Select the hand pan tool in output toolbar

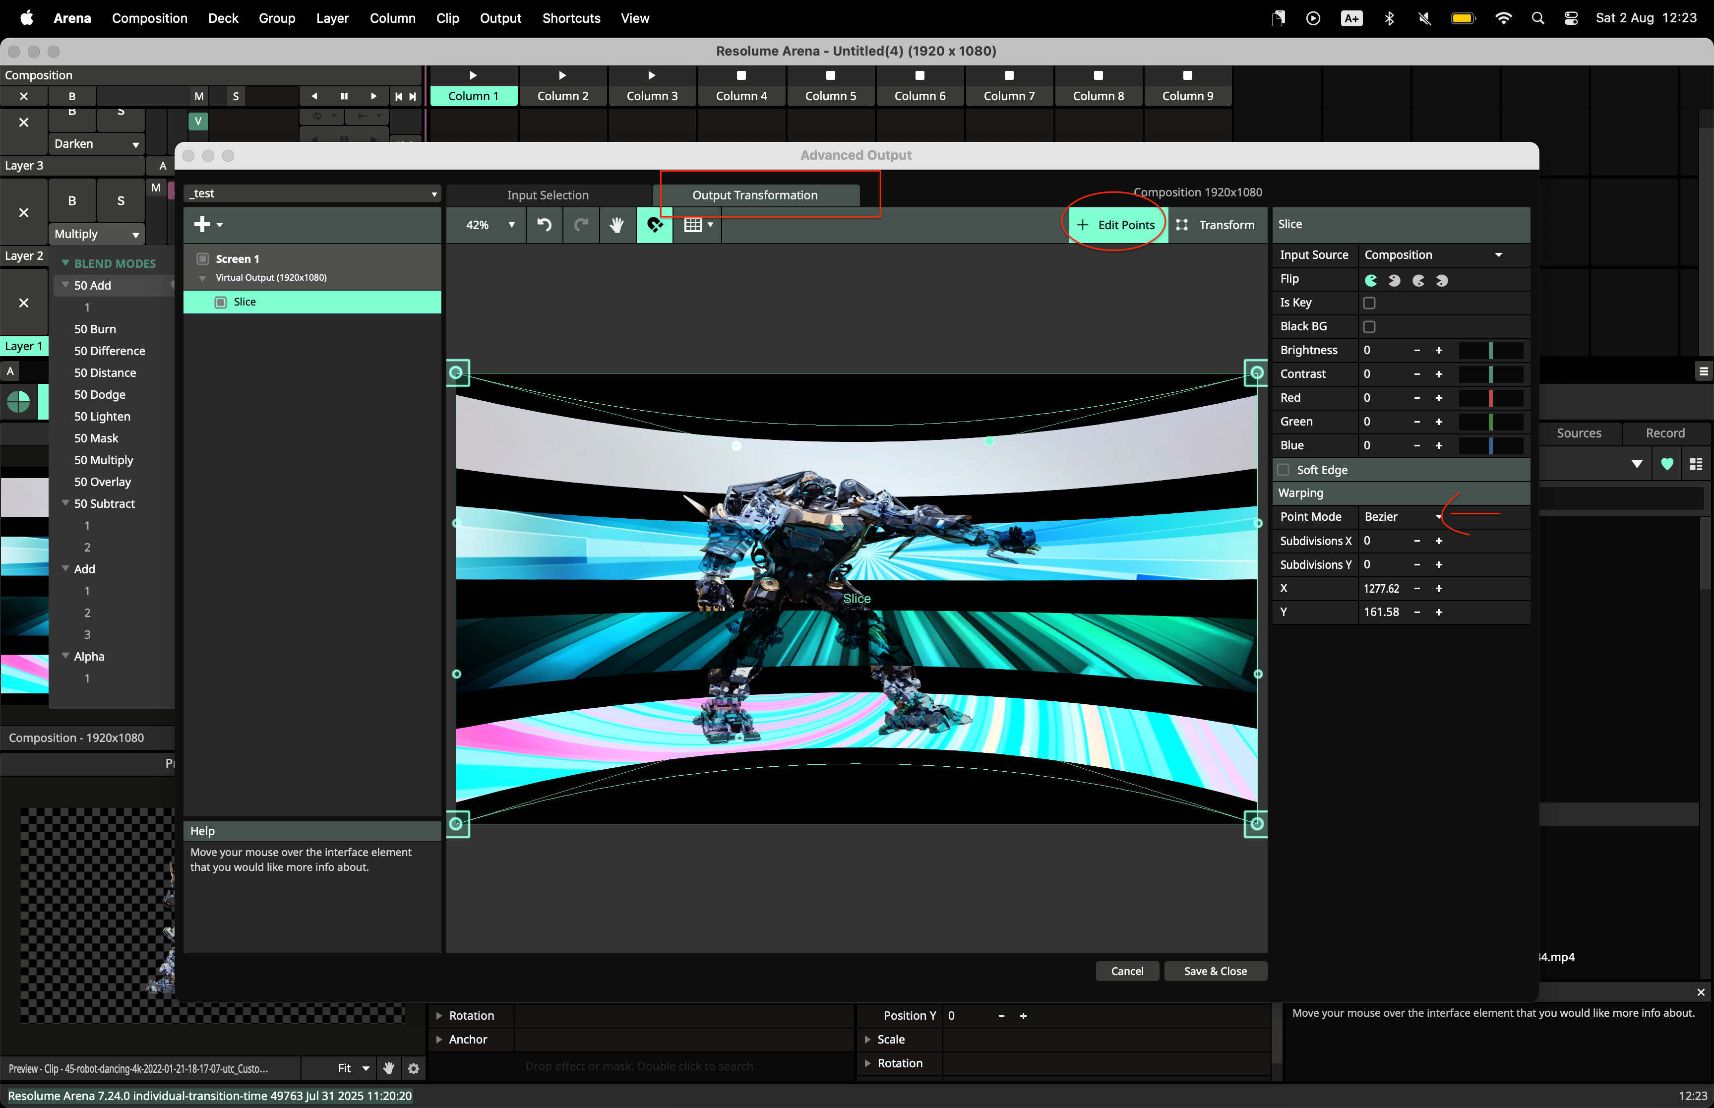click(x=616, y=225)
